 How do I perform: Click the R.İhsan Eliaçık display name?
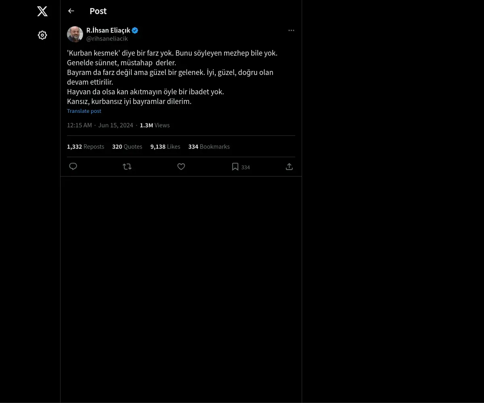[x=108, y=30]
